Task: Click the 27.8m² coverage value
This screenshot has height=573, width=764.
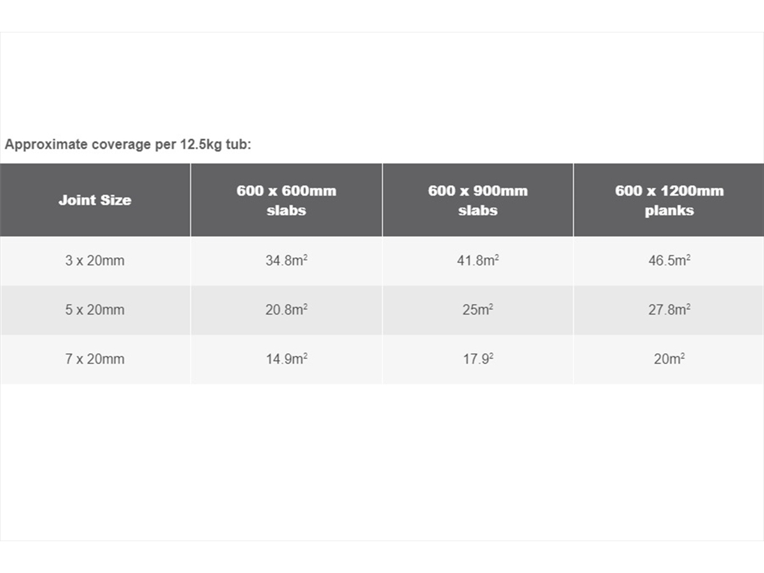Action: (x=669, y=310)
